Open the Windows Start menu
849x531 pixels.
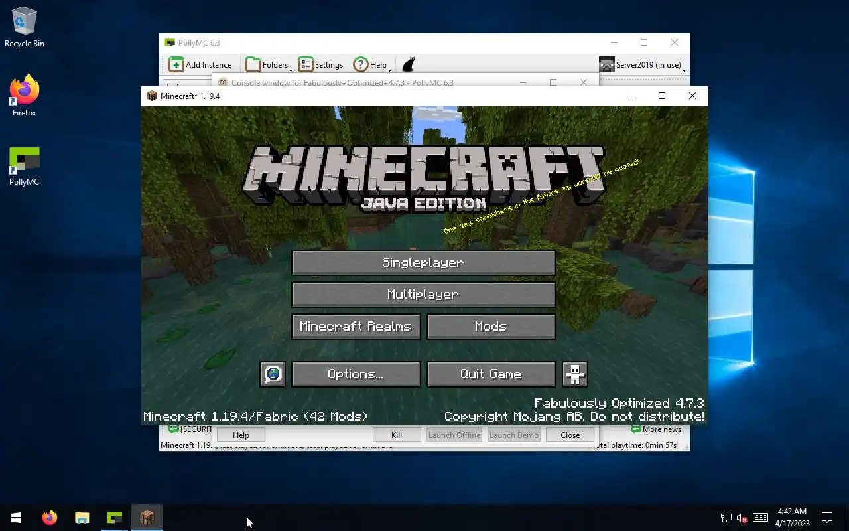(16, 518)
